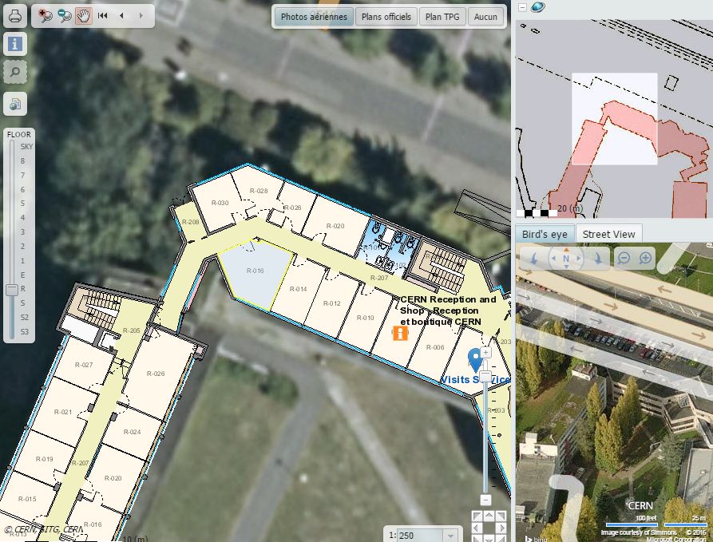Click room R-019 in lower wing
713x542 pixels.
[44, 459]
